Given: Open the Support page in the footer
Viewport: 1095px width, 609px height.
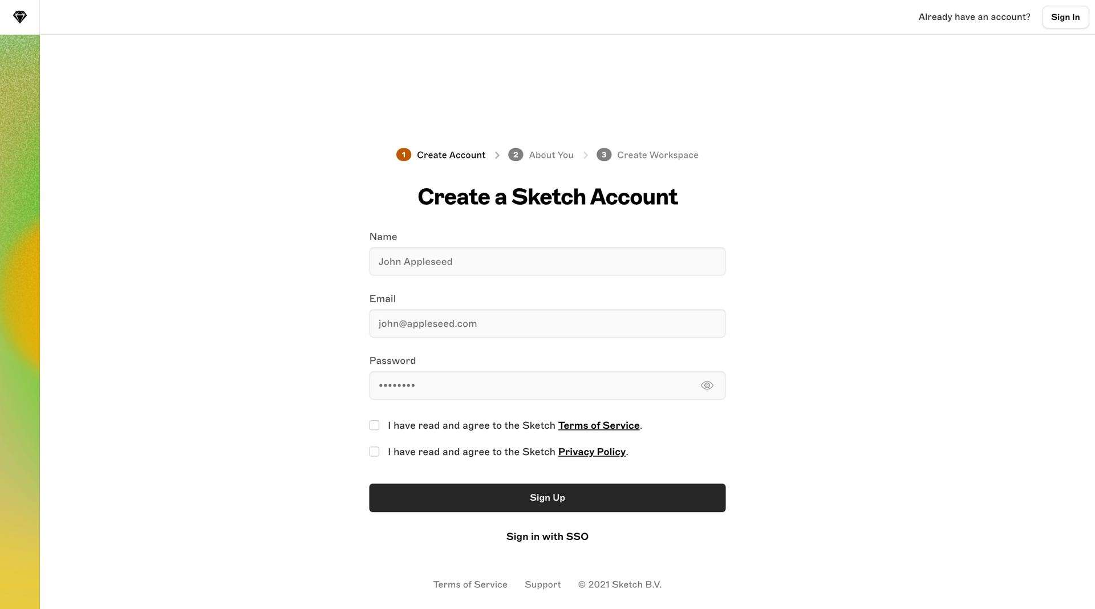Looking at the screenshot, I should pos(542,584).
